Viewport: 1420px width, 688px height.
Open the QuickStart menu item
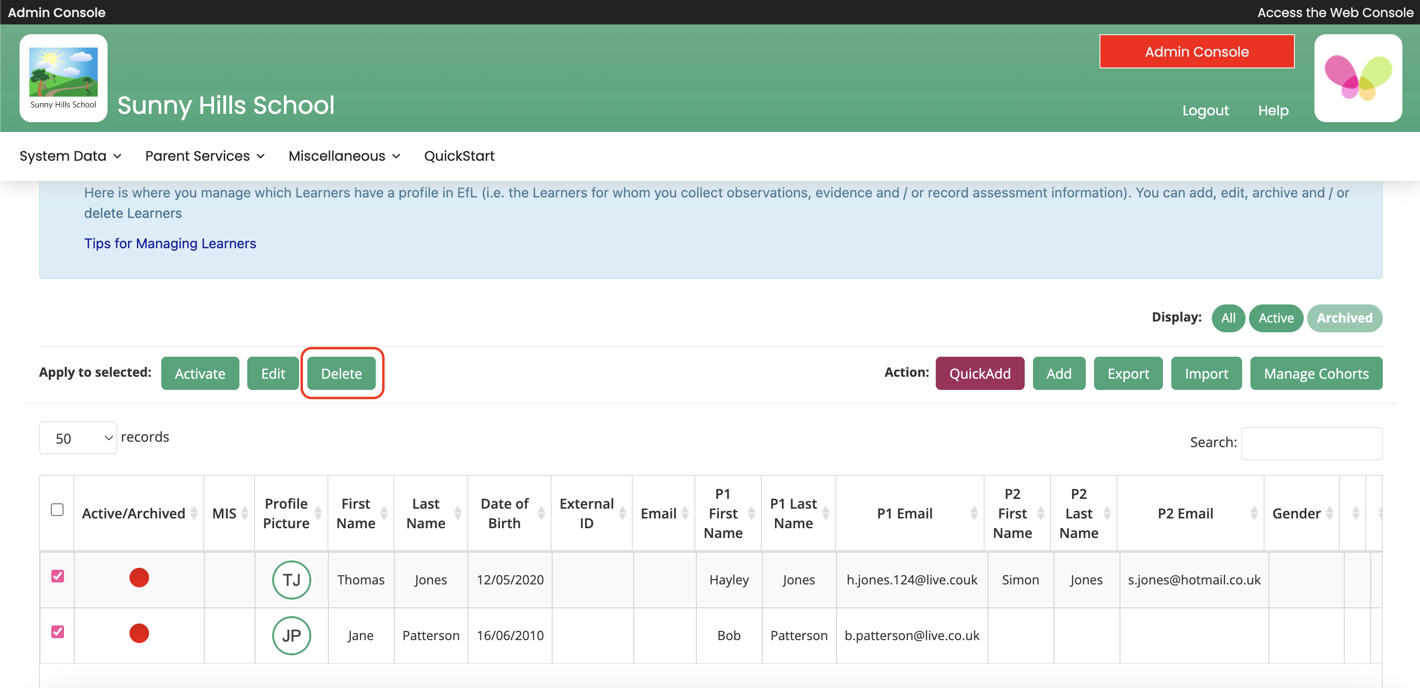459,156
